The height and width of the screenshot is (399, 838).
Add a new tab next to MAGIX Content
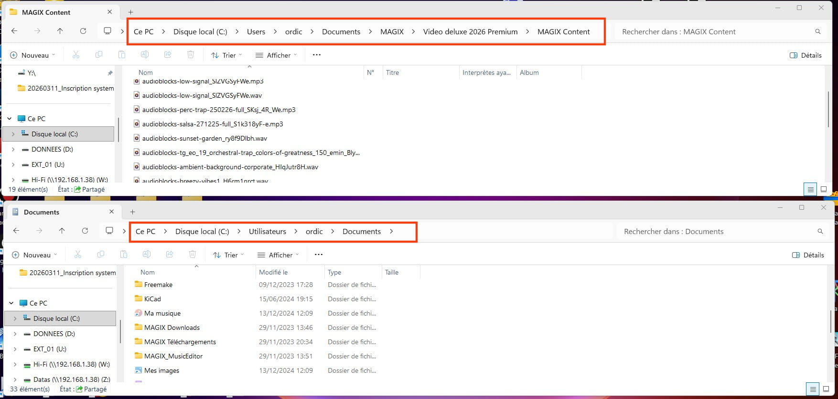click(x=130, y=12)
